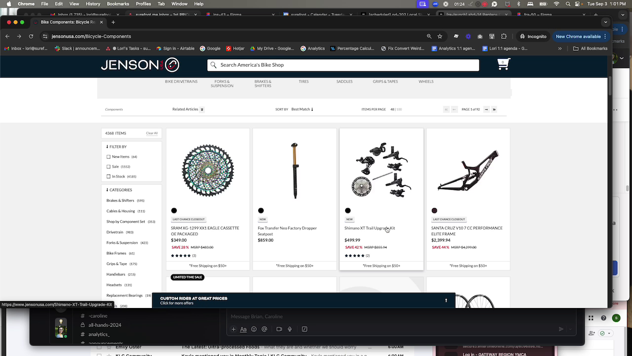
Task: View site information icon in address bar
Action: pos(45,36)
